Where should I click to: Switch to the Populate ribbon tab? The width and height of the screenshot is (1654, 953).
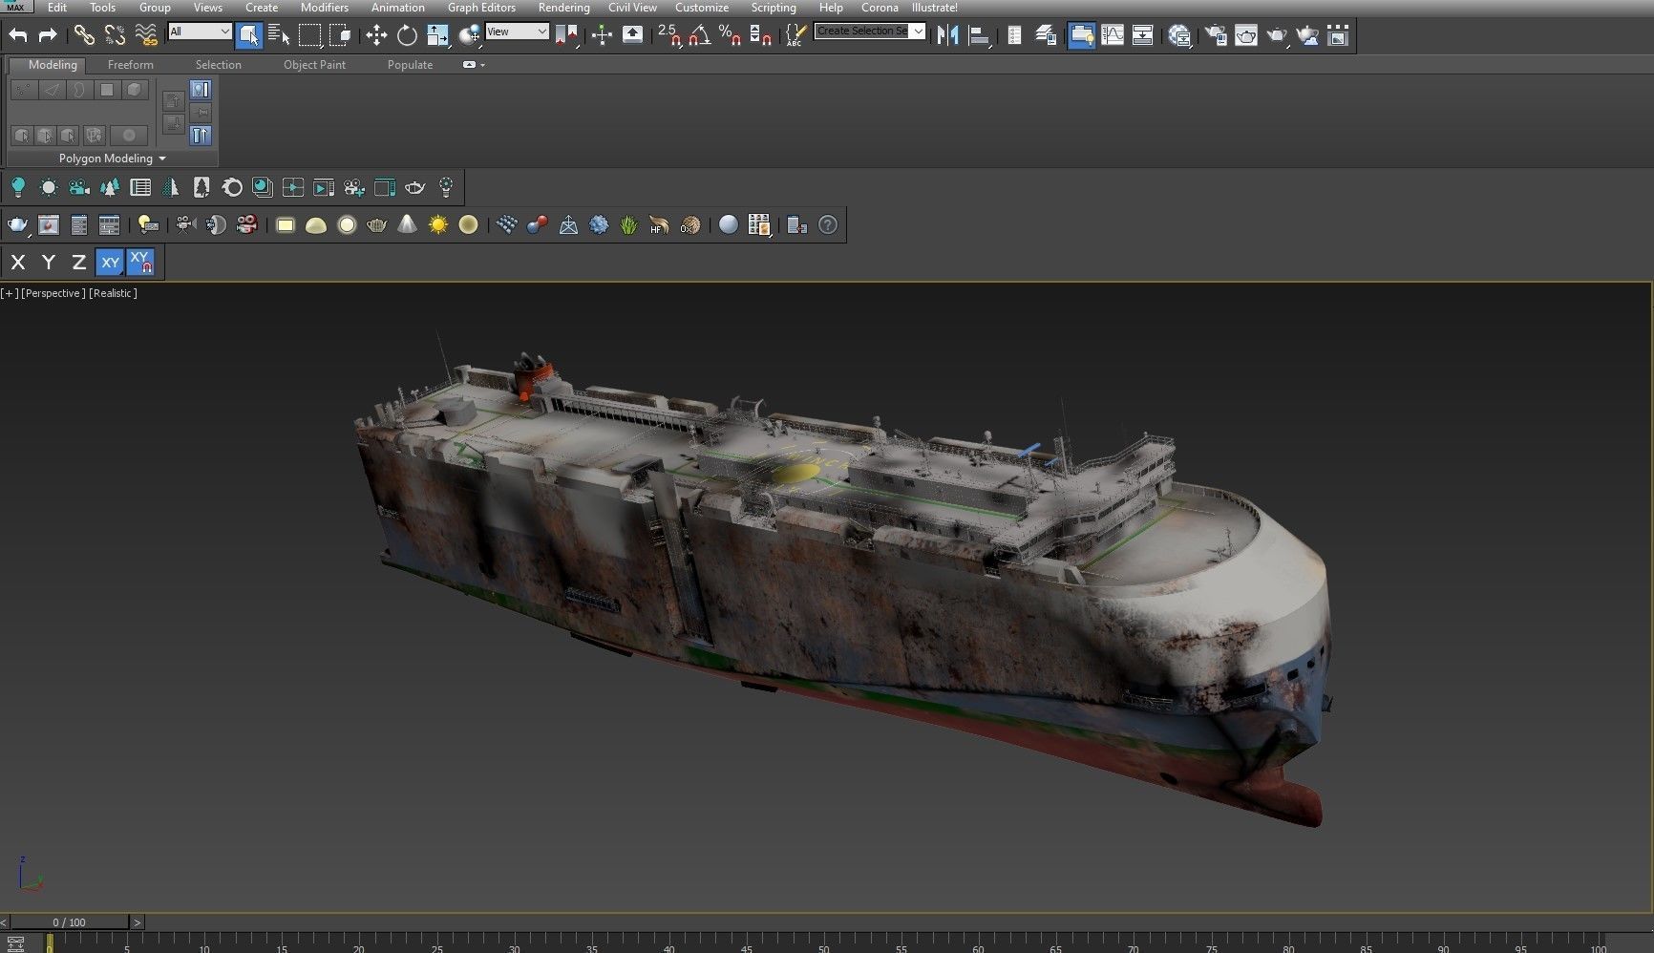pyautogui.click(x=410, y=65)
